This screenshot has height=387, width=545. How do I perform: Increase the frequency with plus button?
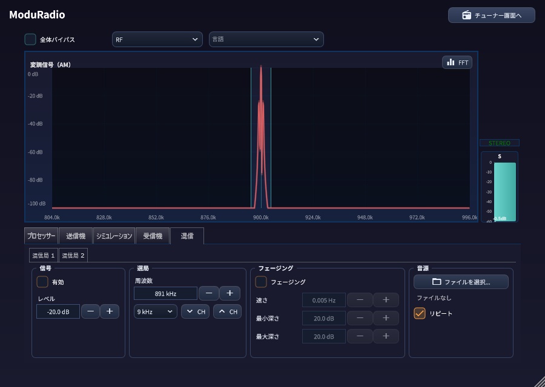[x=230, y=293]
